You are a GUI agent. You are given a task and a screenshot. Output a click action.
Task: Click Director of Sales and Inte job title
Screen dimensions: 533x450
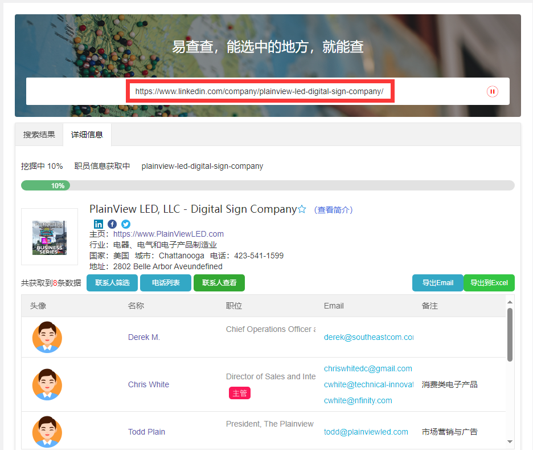(271, 376)
